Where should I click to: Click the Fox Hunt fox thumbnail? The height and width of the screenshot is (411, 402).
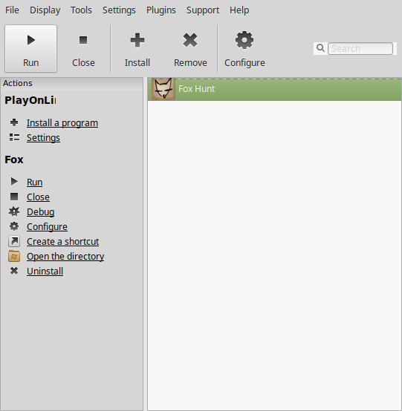coord(163,89)
